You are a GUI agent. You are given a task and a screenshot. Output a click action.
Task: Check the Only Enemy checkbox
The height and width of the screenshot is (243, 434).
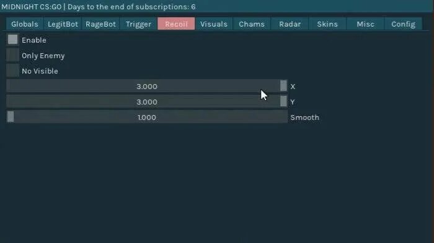pos(13,55)
